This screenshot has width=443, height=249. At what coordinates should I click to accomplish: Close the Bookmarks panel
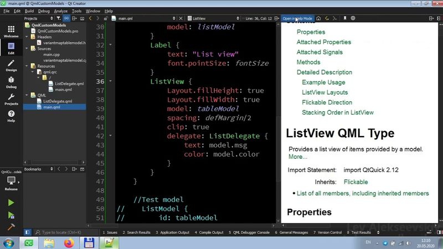(x=82, y=169)
